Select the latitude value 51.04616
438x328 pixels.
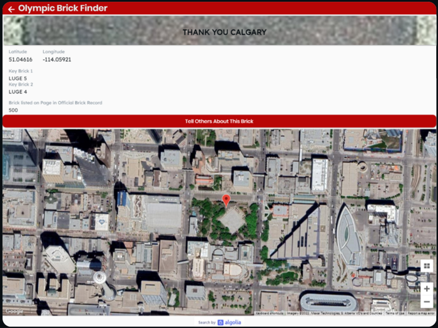(21, 59)
